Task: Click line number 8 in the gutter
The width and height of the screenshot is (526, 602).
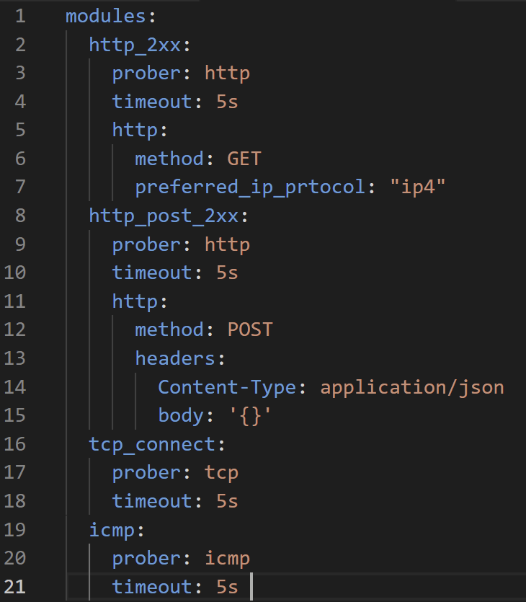Action: [20, 216]
